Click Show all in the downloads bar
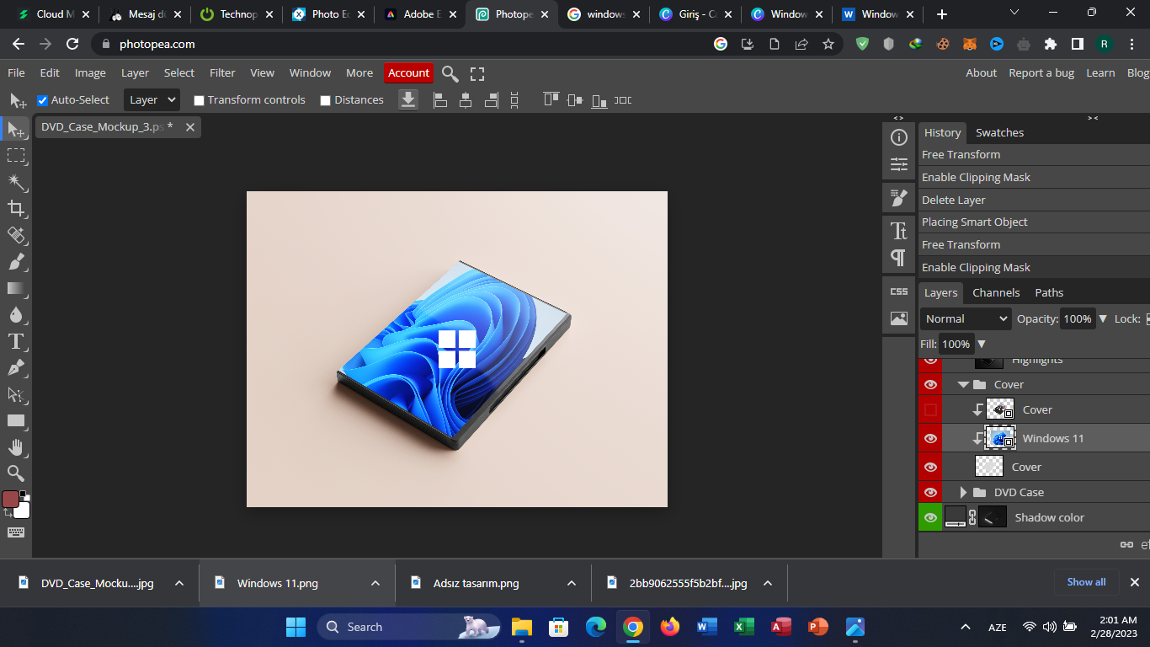Screen dimensions: 1150x647 pyautogui.click(x=1086, y=582)
